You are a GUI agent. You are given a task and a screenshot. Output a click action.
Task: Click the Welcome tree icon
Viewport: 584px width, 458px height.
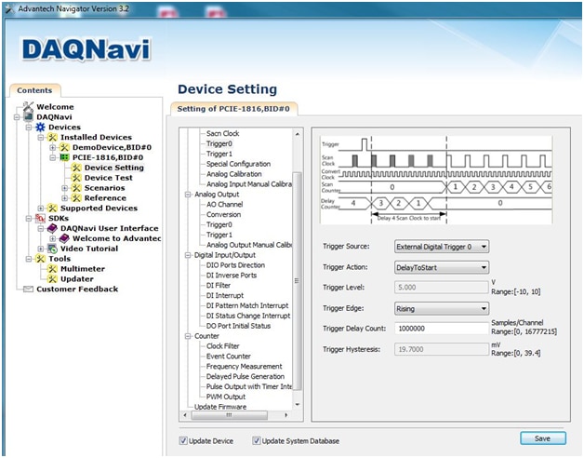point(28,106)
